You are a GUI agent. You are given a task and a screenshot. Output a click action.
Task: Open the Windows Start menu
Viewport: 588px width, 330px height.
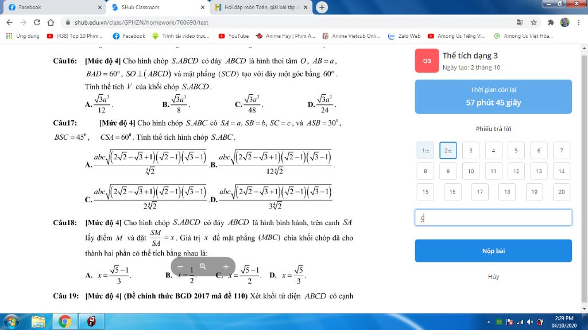(x=11, y=321)
